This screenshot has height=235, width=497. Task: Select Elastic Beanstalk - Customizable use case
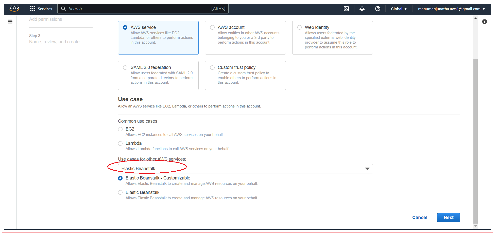[120, 178]
